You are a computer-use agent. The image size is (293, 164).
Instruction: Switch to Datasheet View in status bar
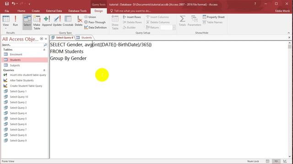[x=267, y=161]
